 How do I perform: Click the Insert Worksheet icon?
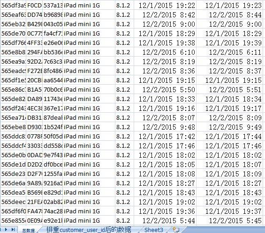[x=176, y=230]
